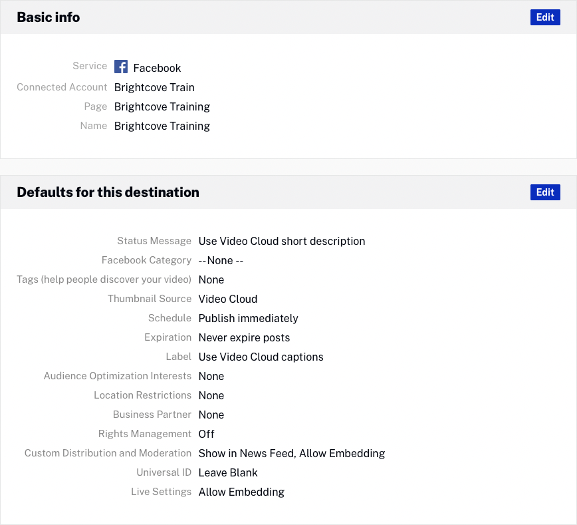Screen dimensions: 577x525
Task: Click the Thumbnail Source Video Cloud value
Action: pos(228,299)
